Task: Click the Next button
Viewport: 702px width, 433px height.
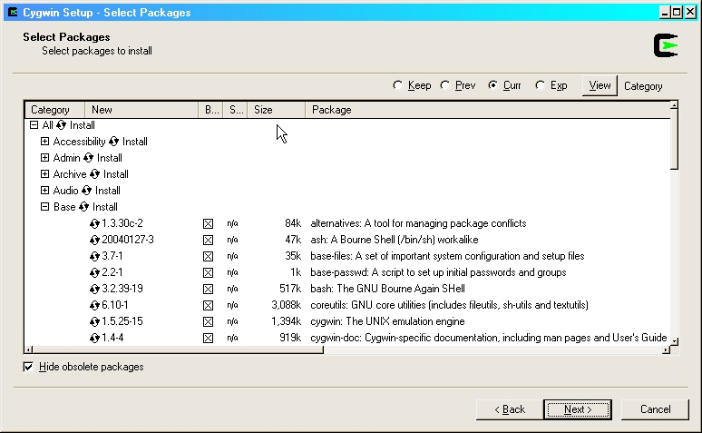Action: tap(578, 409)
